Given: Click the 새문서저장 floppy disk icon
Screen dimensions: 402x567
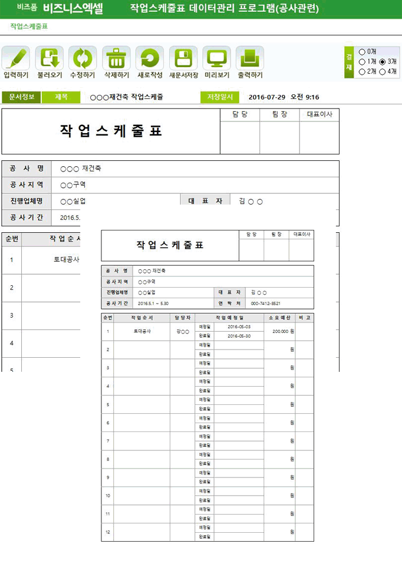Looking at the screenshot, I should tap(183, 58).
